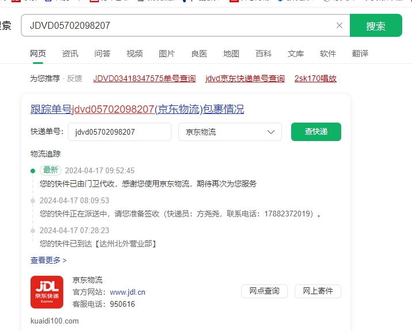Expand the 京东物流 courier dropdown

[x=230, y=132]
